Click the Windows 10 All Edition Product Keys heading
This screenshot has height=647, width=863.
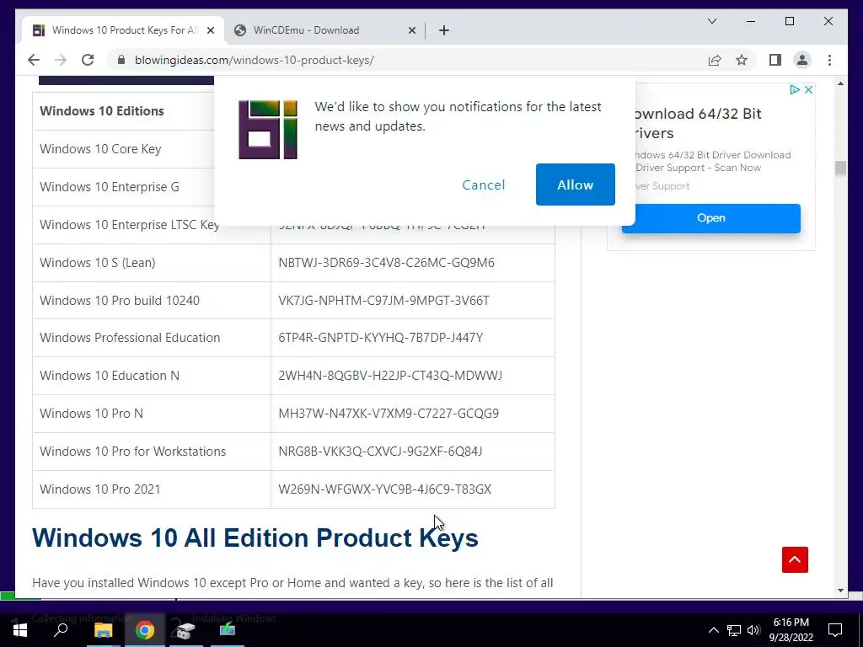tap(255, 537)
